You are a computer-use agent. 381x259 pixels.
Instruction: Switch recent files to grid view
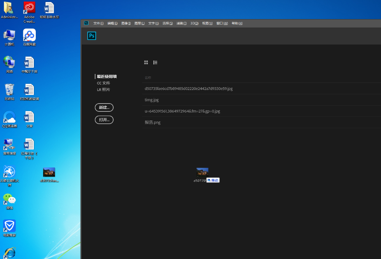146,62
